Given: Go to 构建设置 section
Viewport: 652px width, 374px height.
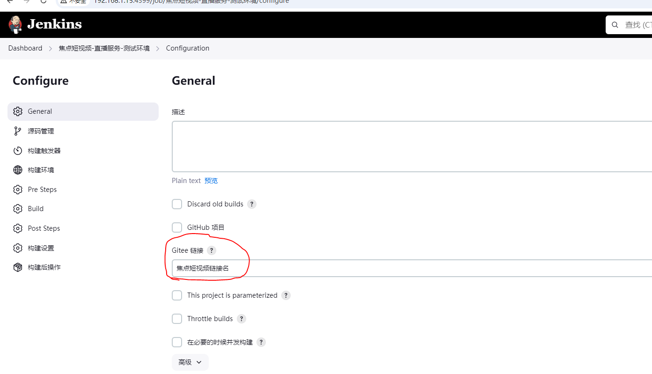Looking at the screenshot, I should pyautogui.click(x=83, y=248).
